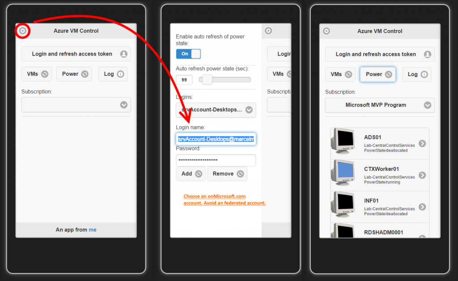Screen dimensions: 458x281
Task: Open the empty Subscription dropdown
Action: click(76, 105)
